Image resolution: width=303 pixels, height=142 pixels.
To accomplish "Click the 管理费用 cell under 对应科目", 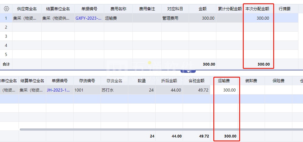I will coord(175,18).
